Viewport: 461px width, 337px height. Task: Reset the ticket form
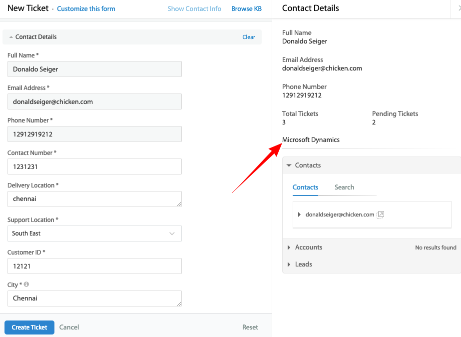pyautogui.click(x=250, y=327)
